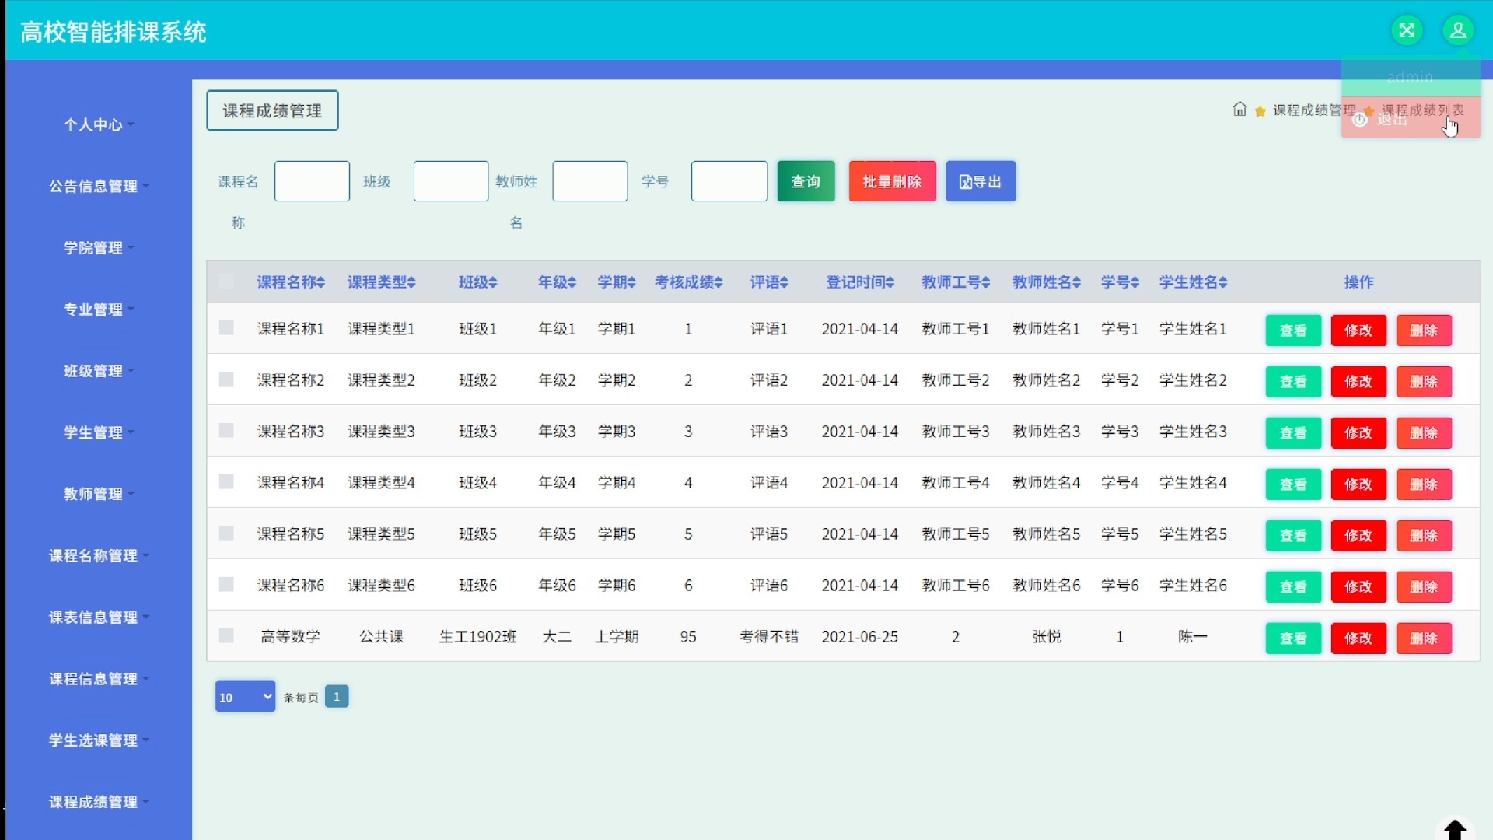Expand 专业管理 sidebar menu
This screenshot has height=840, width=1493.
point(98,309)
